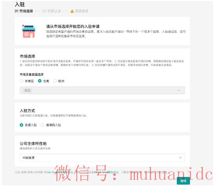Click the storefront illustration icon
Screen dimensions: 218x187
click(28, 31)
